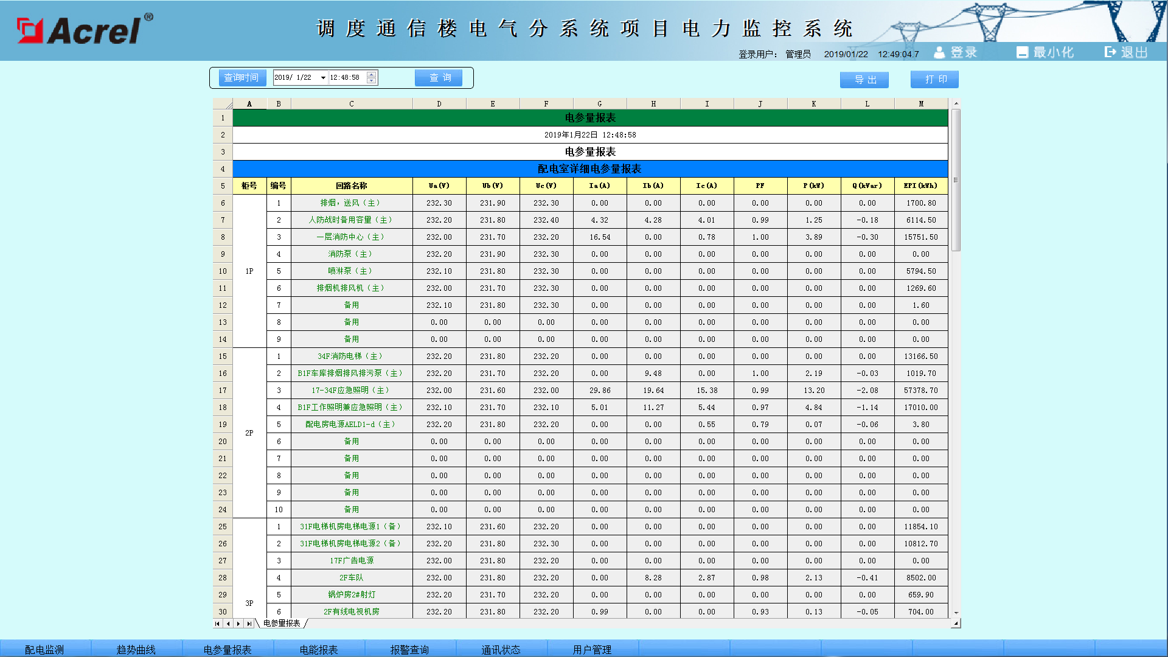Open the 报警查询 bottom tab
This screenshot has width=1168, height=657.
point(410,649)
